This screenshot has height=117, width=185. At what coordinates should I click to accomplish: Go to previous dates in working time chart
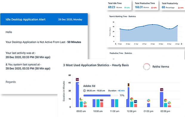tap(116, 44)
